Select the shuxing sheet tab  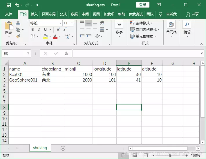click(40, 148)
